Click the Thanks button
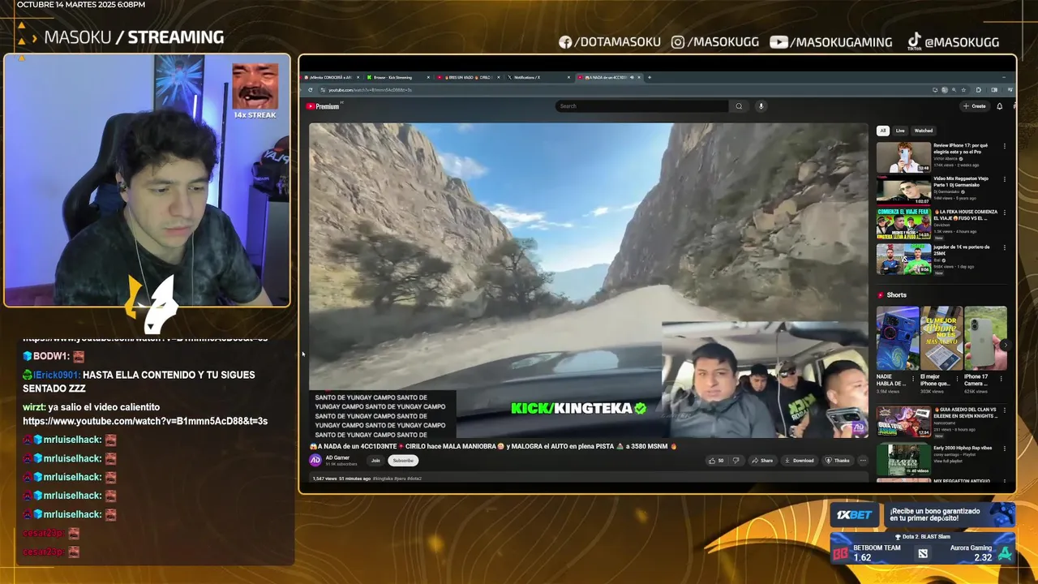The height and width of the screenshot is (584, 1038). [x=838, y=461]
